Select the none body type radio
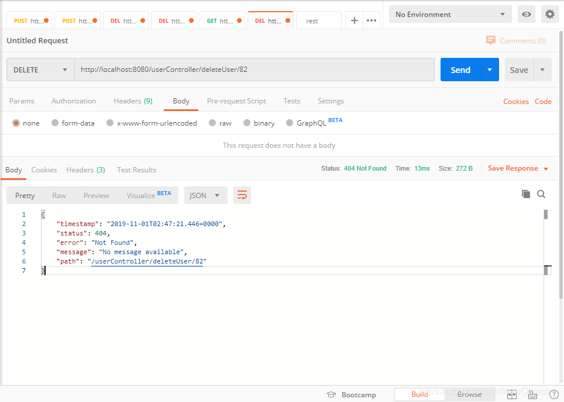The image size is (564, 402). click(x=16, y=123)
